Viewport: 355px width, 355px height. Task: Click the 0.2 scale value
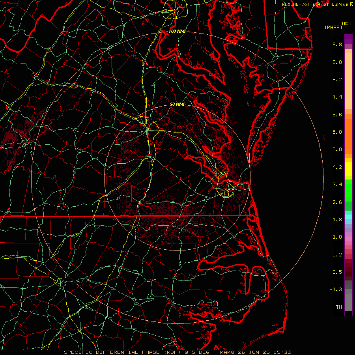[337, 255]
